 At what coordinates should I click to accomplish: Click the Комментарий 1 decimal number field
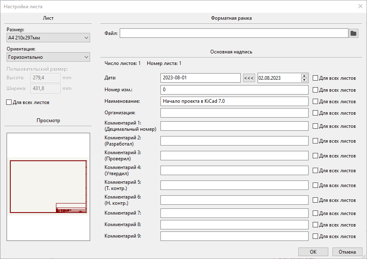pos(234,126)
